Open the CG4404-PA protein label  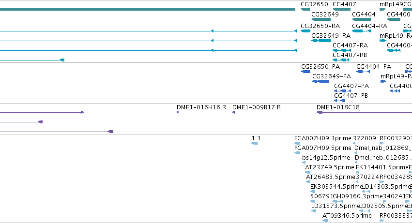(374, 67)
